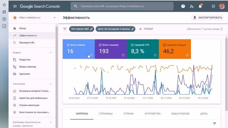Switch to the Вид в поиске tab
This screenshot has height=128, width=228.
[181, 114]
